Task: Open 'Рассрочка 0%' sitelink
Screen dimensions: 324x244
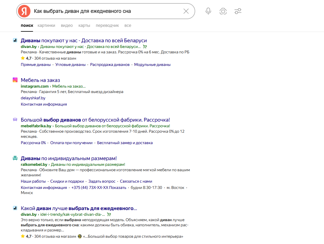Action: (33, 143)
